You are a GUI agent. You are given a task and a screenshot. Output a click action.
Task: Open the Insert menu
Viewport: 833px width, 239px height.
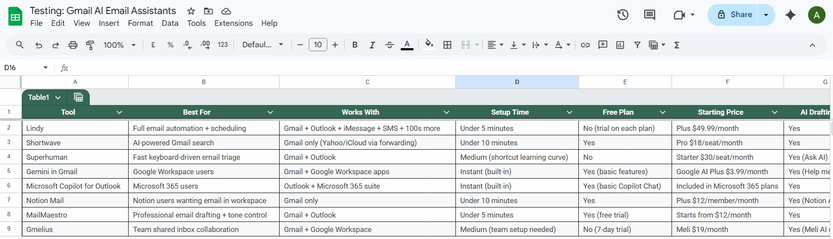[x=109, y=23]
